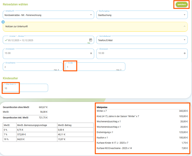
Task: Open the calendar date picker icon
Action: coord(91,40)
